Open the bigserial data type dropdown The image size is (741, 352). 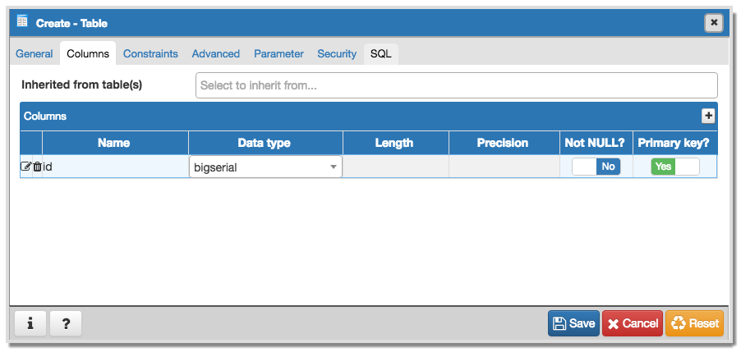[x=265, y=167]
